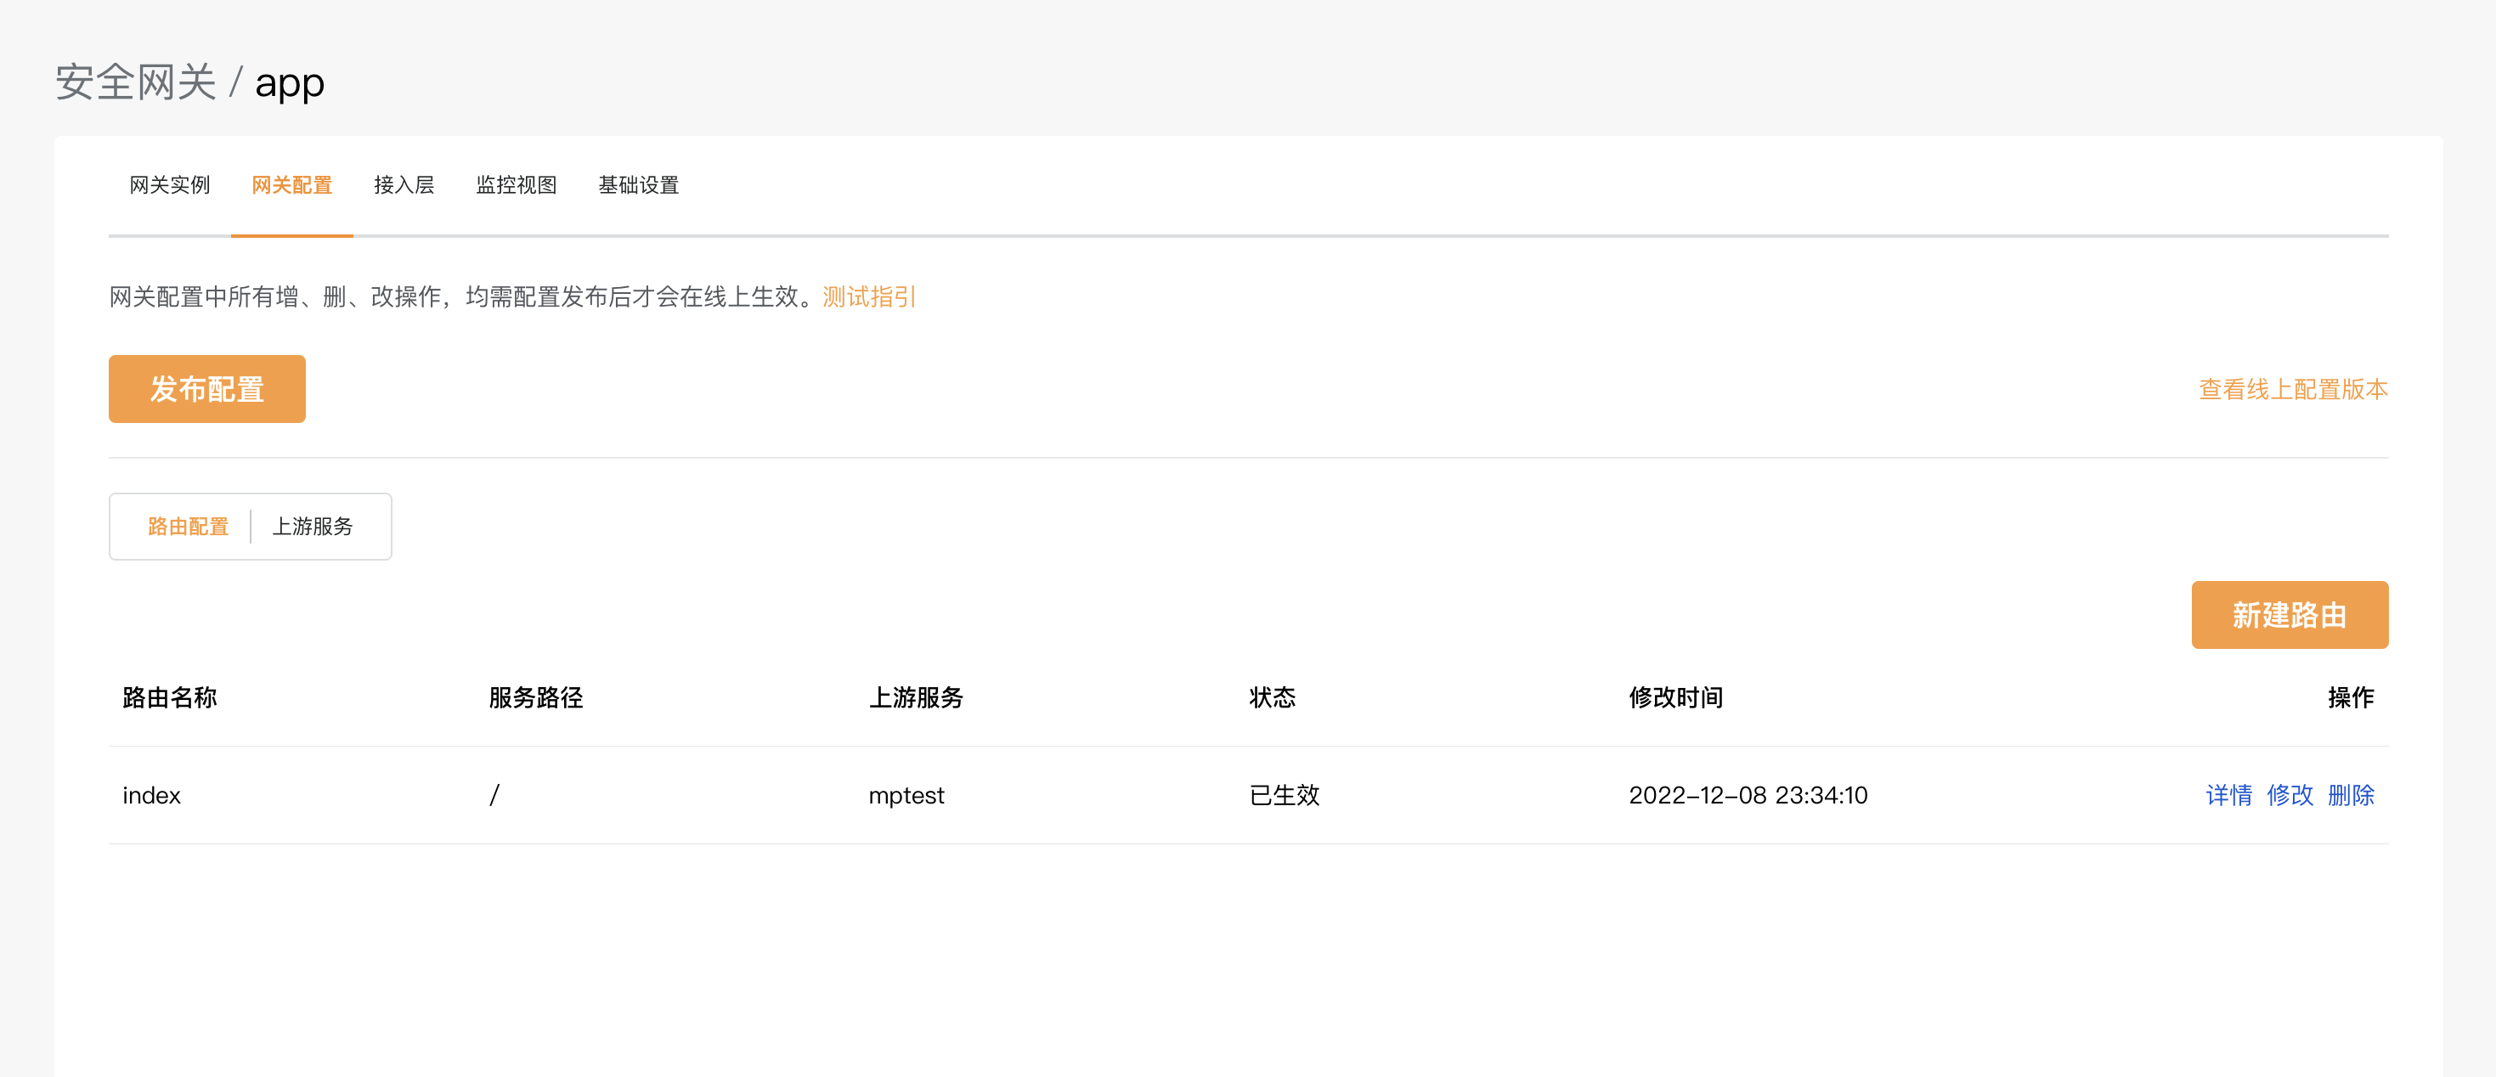This screenshot has width=2496, height=1077.
Task: Switch to the 网关实例 tab
Action: coord(170,185)
